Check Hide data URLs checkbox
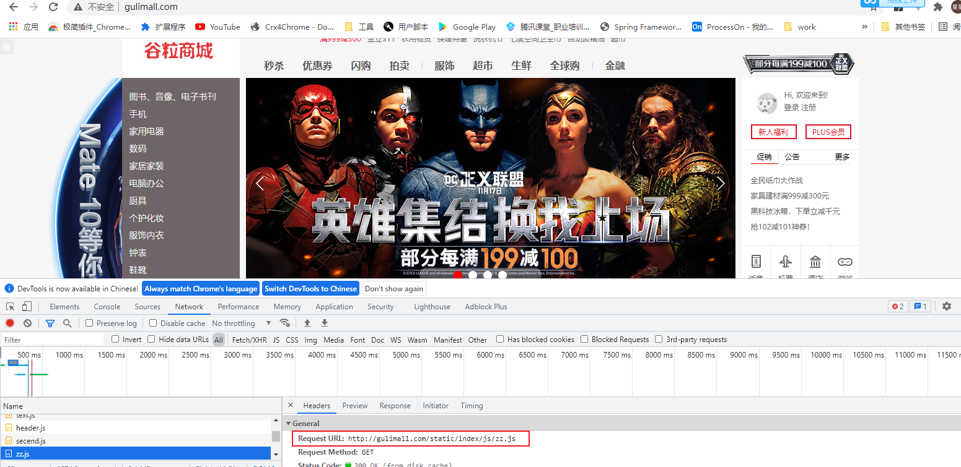The height and width of the screenshot is (467, 961). point(151,339)
